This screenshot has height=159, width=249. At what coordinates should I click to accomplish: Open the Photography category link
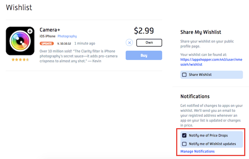pos(67,36)
